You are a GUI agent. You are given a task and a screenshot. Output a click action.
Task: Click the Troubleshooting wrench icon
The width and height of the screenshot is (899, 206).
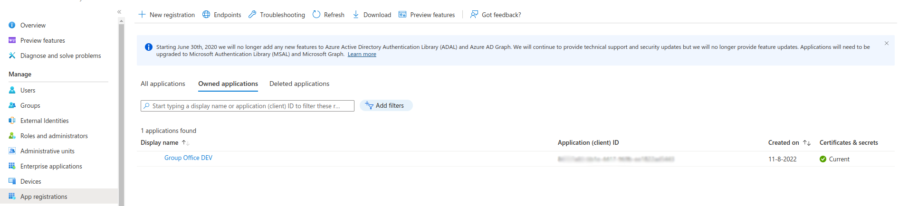252,14
